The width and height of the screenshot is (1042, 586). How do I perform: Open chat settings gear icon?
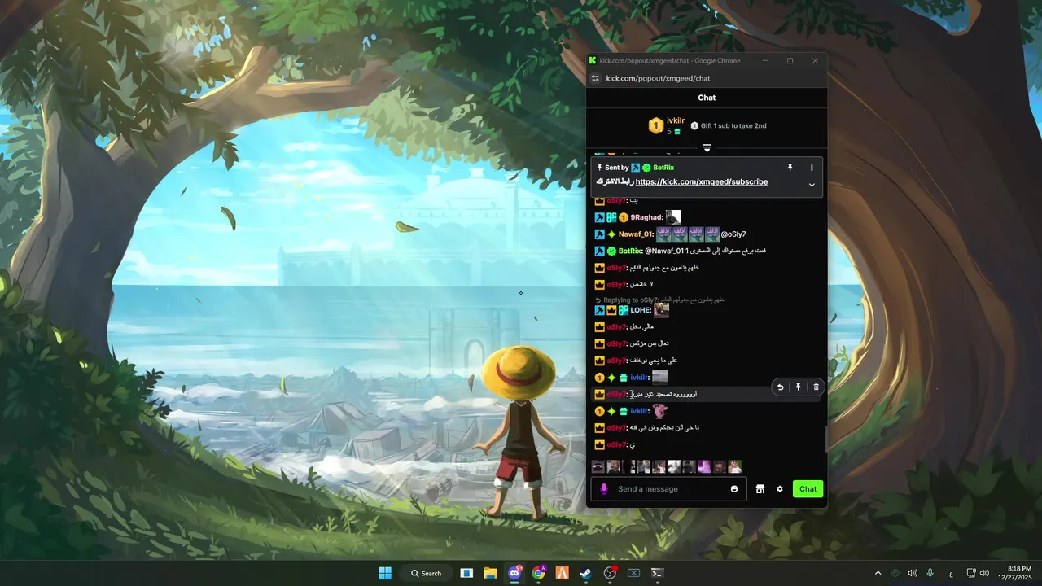[780, 489]
